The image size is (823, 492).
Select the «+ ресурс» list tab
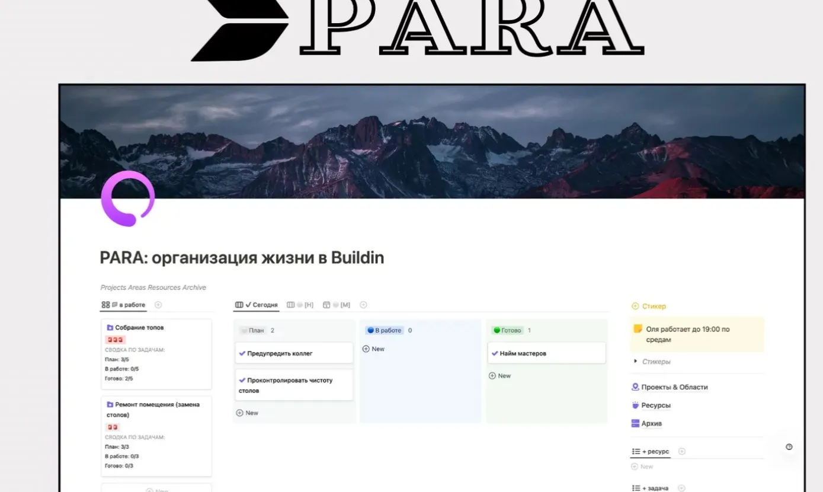[x=651, y=452]
